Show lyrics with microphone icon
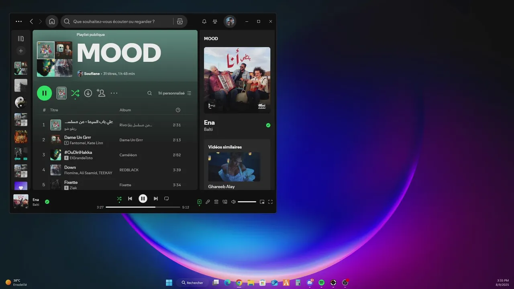 [208, 201]
